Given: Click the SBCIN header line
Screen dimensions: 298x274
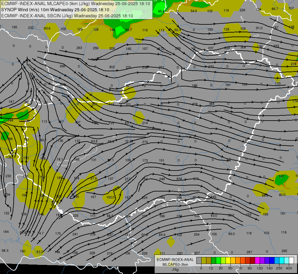Looking at the screenshot, I should tap(67, 16).
